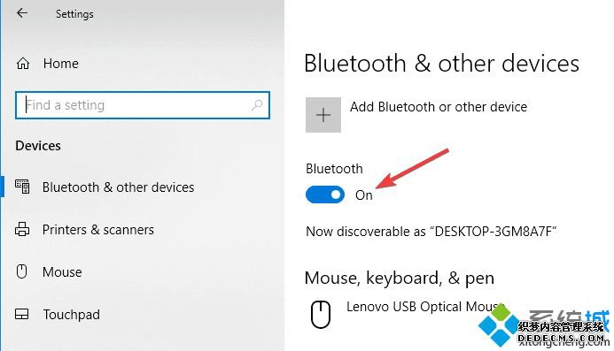Focus the Find a setting search box
This screenshot has height=351, width=614.
click(x=143, y=105)
